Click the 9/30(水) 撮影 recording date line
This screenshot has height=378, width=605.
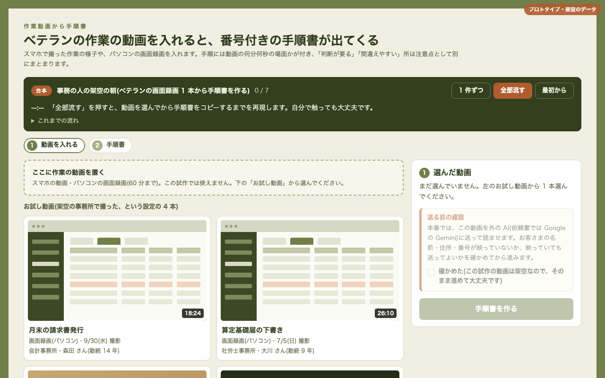tap(75, 341)
